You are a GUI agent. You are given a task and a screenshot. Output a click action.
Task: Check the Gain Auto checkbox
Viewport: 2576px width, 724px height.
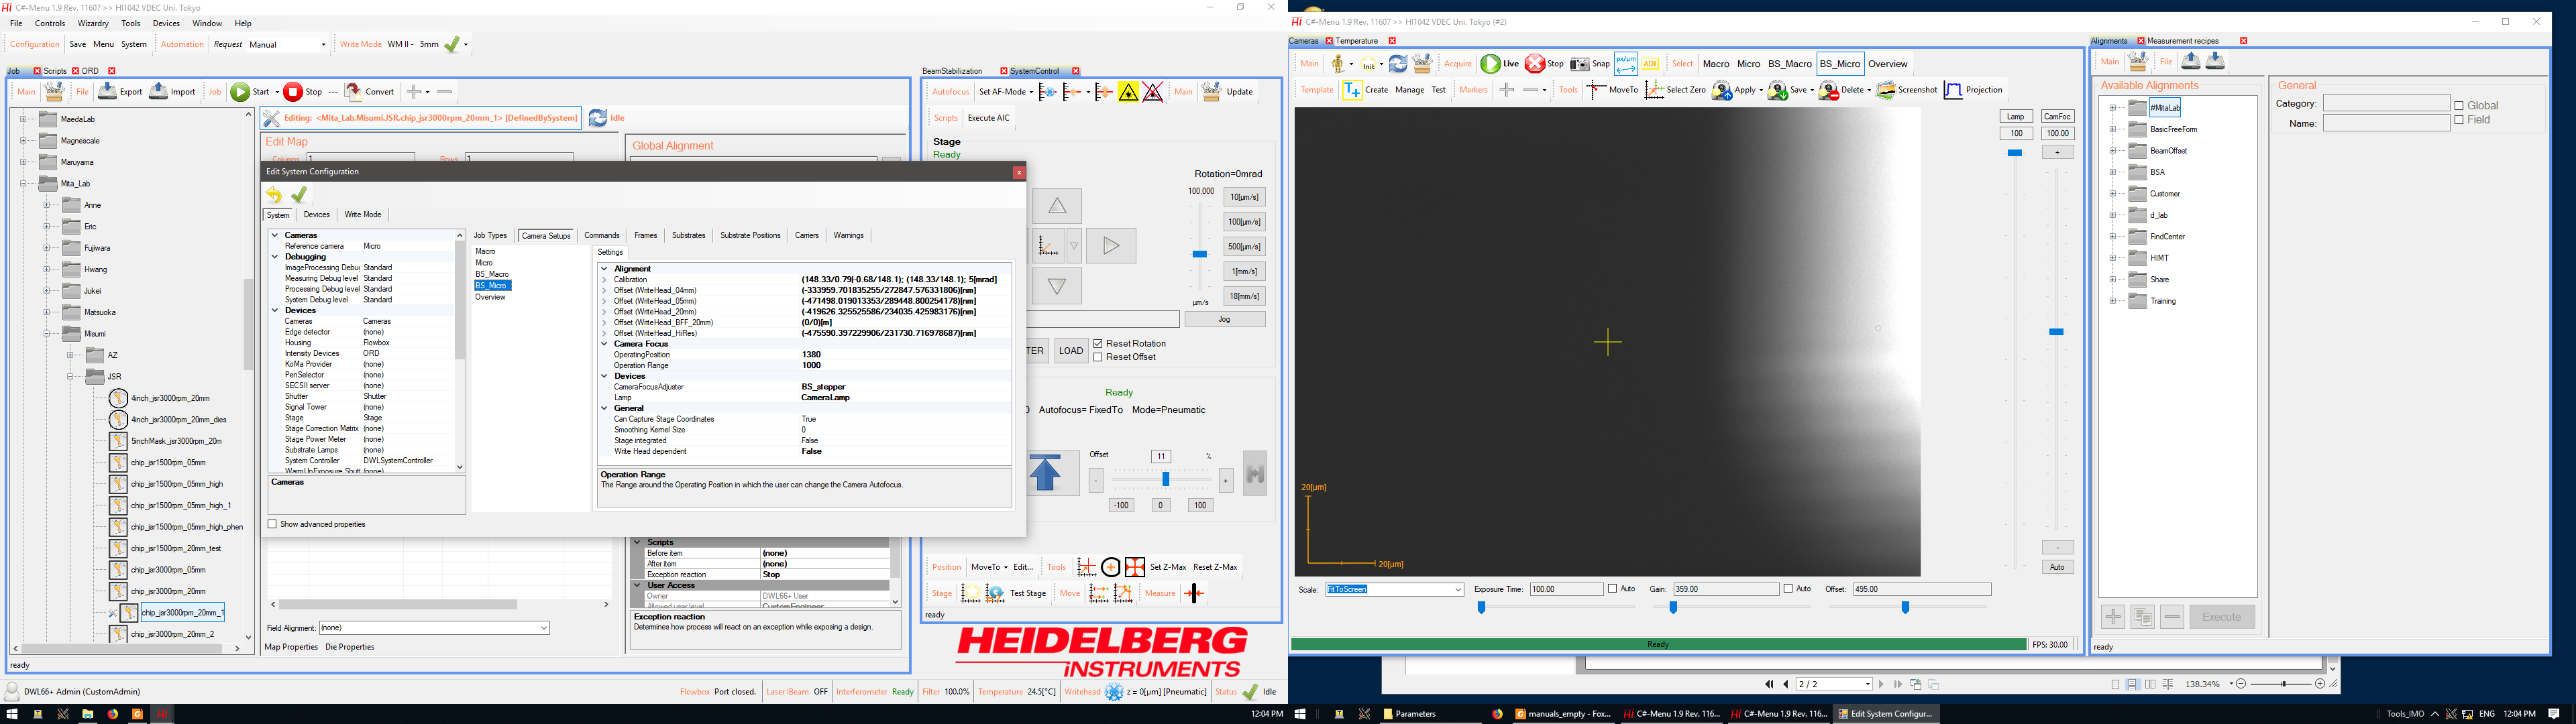pyautogui.click(x=1789, y=589)
